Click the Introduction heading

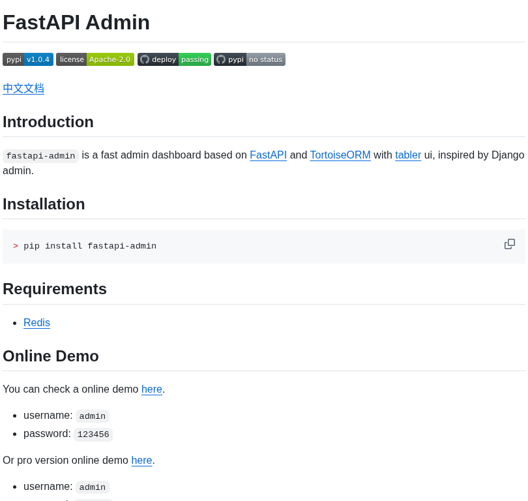pyautogui.click(x=48, y=121)
